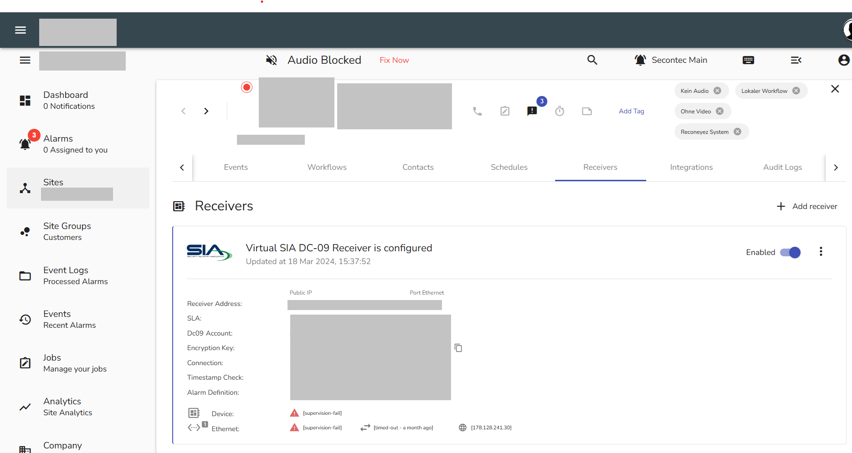This screenshot has height=453, width=852.
Task: Open the documents file icon
Action: (587, 111)
